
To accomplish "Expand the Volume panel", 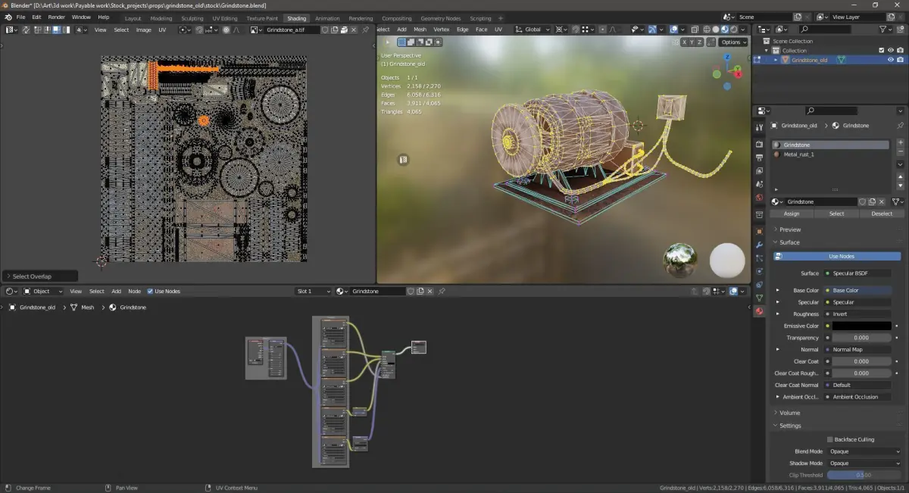I will [x=790, y=413].
